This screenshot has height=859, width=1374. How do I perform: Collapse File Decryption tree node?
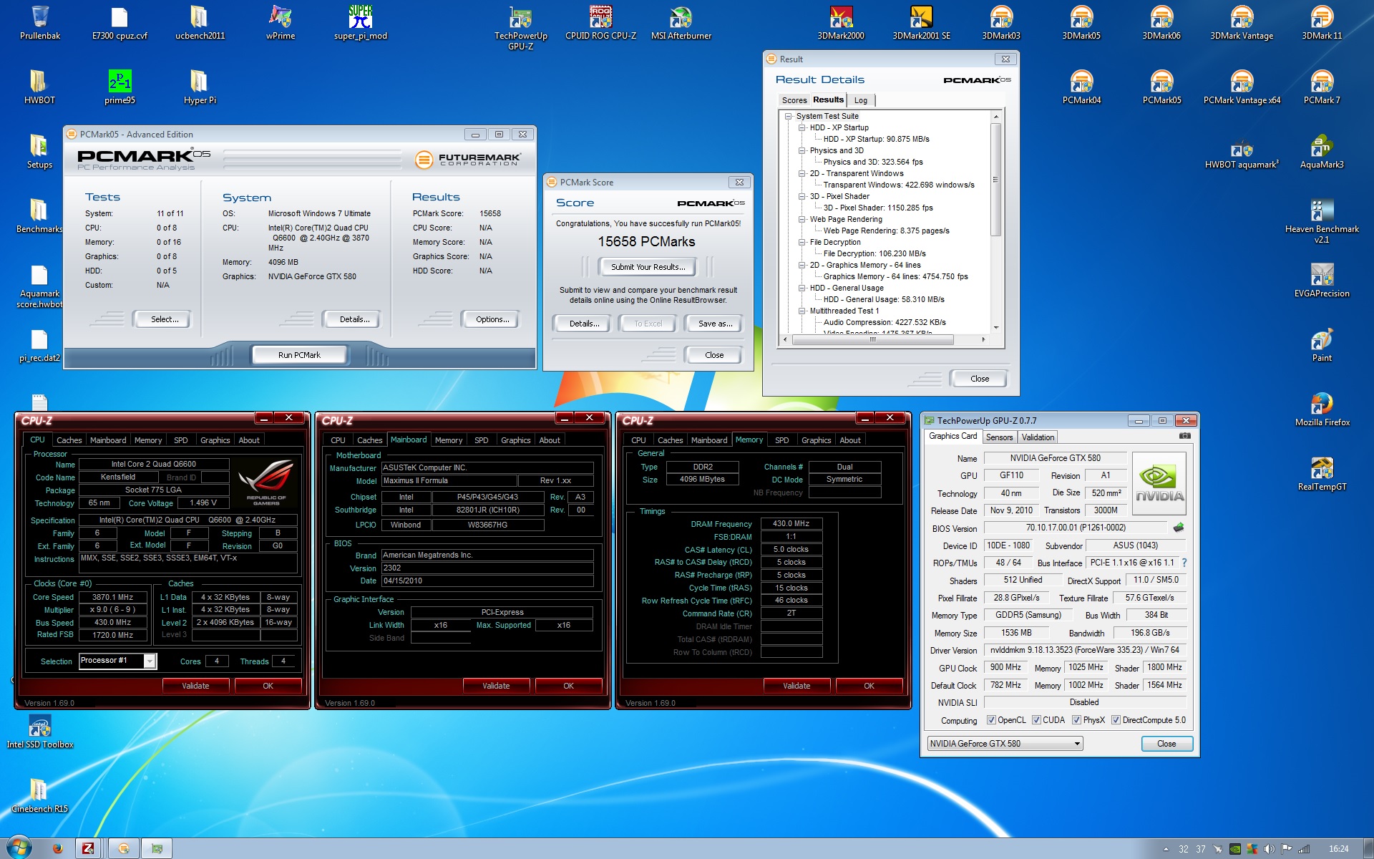(802, 242)
